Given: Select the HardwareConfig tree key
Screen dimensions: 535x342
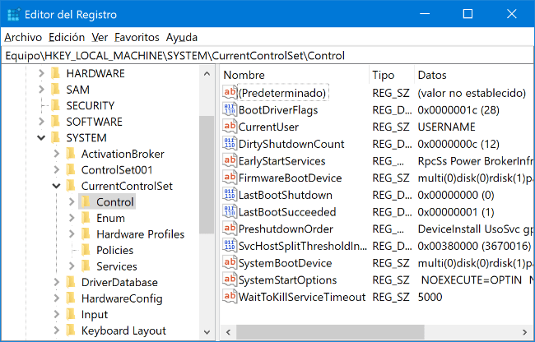Looking at the screenshot, I should click(x=122, y=298).
